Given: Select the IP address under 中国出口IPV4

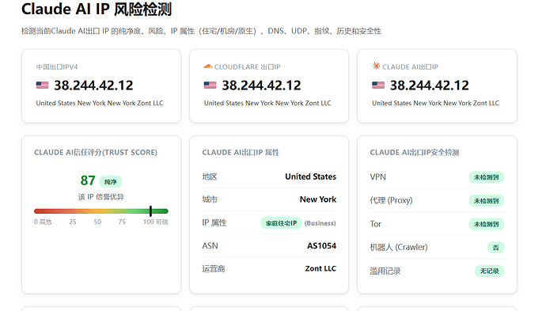Looking at the screenshot, I should pos(93,85).
